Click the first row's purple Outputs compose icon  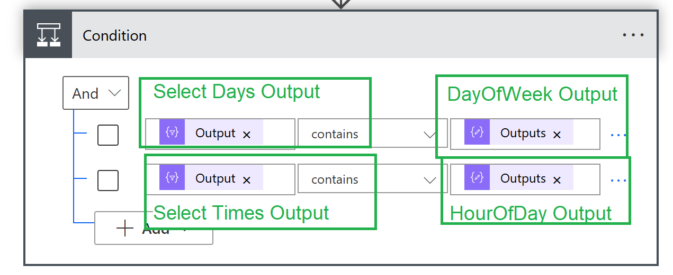pos(477,134)
